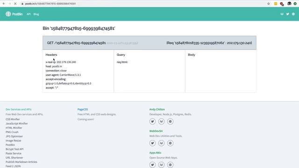Click the address bar URL
The height and width of the screenshot is (168, 299).
click(50, 4)
